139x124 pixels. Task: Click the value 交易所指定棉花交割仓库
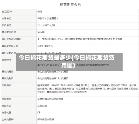pos(50,99)
